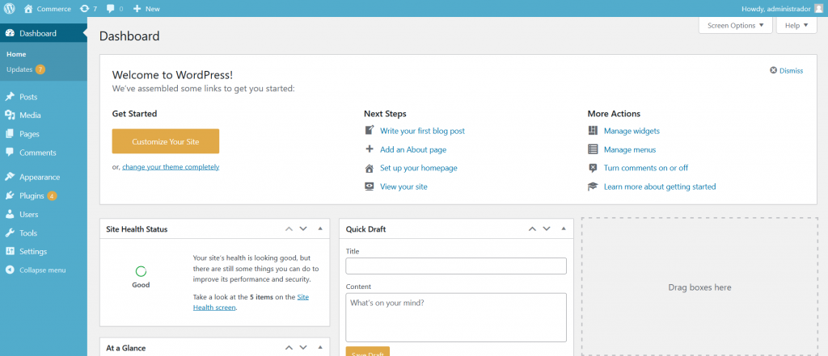The height and width of the screenshot is (356, 828).
Task: Open the Posts pushpin menu
Action: point(10,97)
